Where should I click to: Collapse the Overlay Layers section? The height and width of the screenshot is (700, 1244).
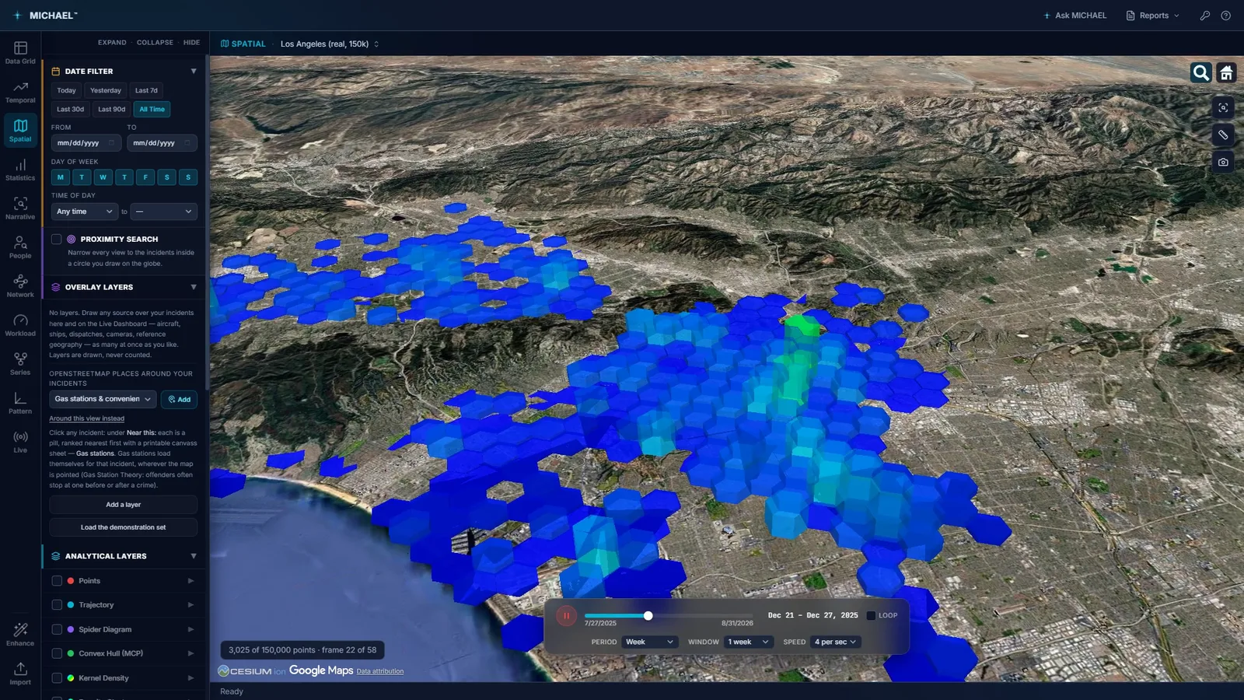pyautogui.click(x=194, y=287)
